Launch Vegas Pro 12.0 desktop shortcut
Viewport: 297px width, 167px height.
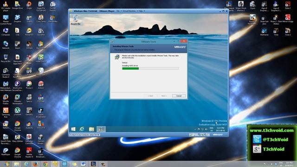click(x=41, y=6)
